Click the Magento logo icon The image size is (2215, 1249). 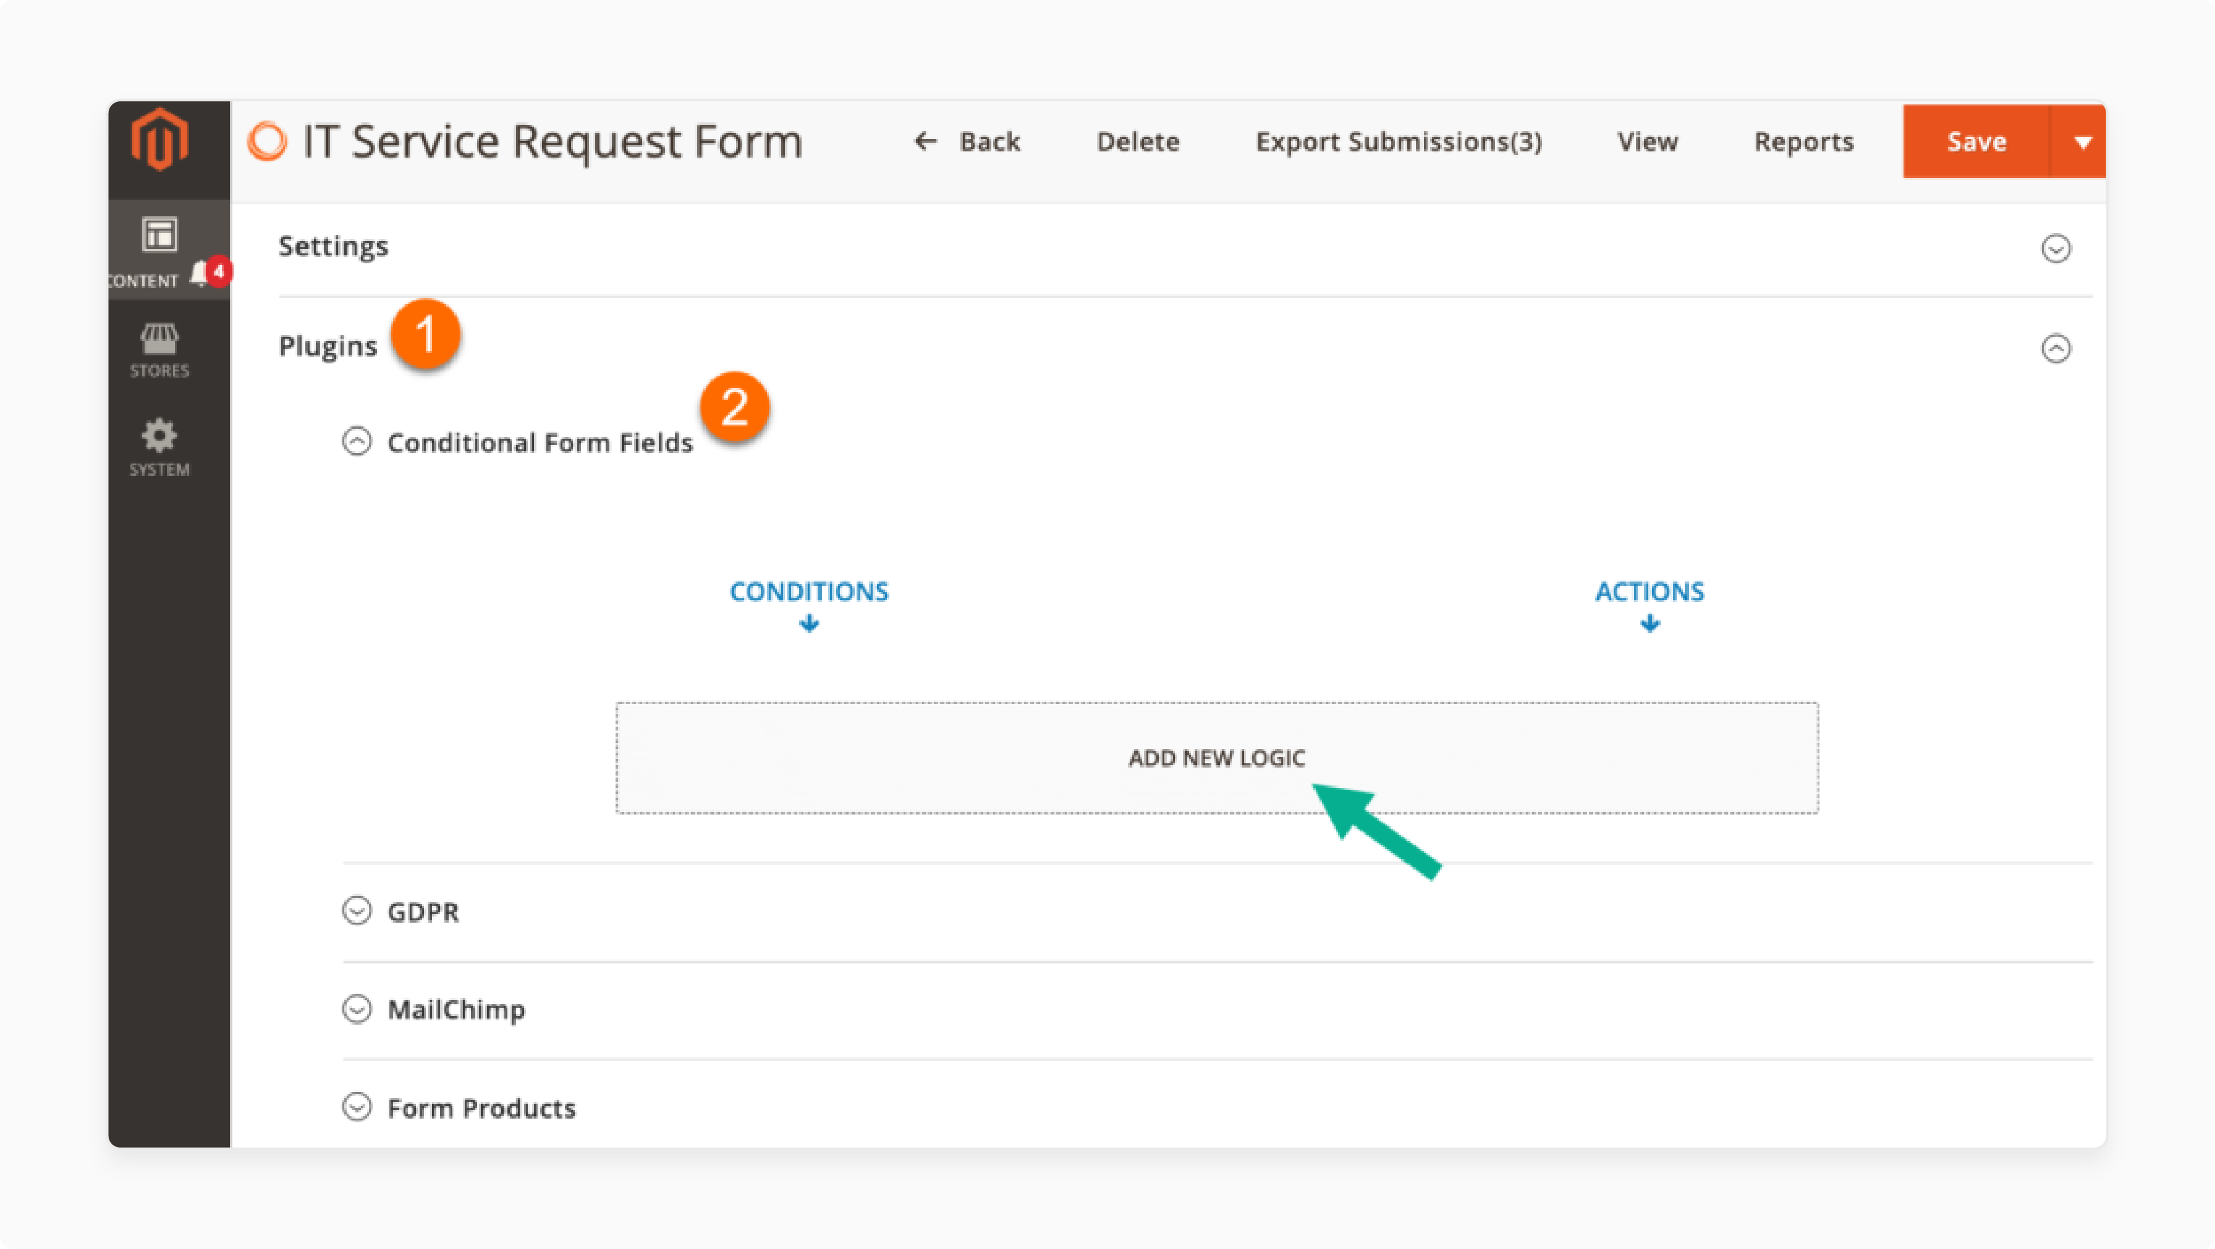coord(160,140)
